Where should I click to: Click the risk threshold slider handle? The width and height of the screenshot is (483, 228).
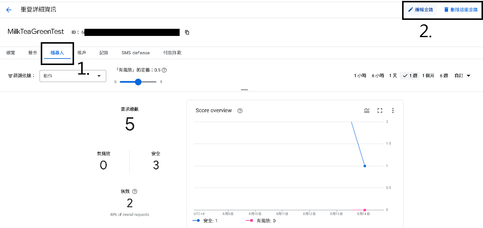click(138, 82)
